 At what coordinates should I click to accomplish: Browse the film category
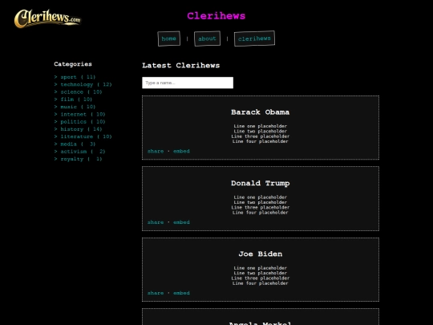(x=73, y=100)
